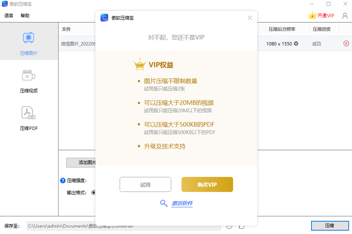Remove the file with red delete icon
Image resolution: width=352 pixels, height=234 pixels.
pos(346,43)
